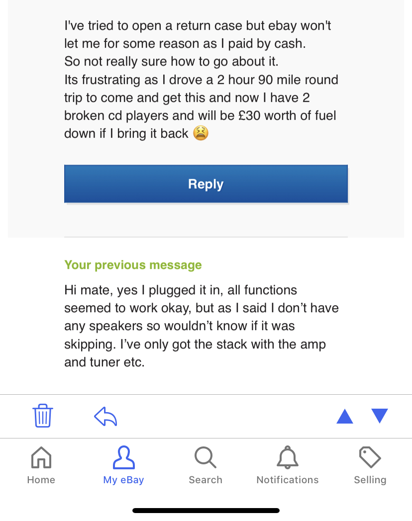Go to previous message with up arrow
Screen dimensions: 412x521
click(x=344, y=416)
